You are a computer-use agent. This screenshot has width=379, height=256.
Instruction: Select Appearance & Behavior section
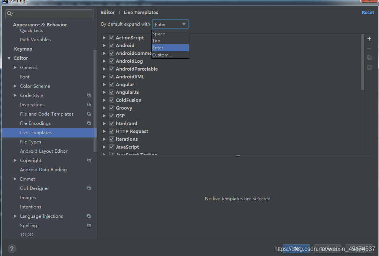coord(40,25)
